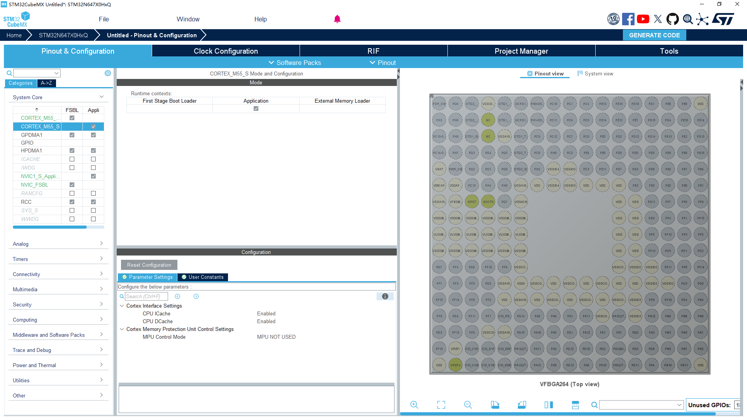This screenshot has width=747, height=420.
Task: Click the pinout Zoom in icon
Action: pos(414,405)
